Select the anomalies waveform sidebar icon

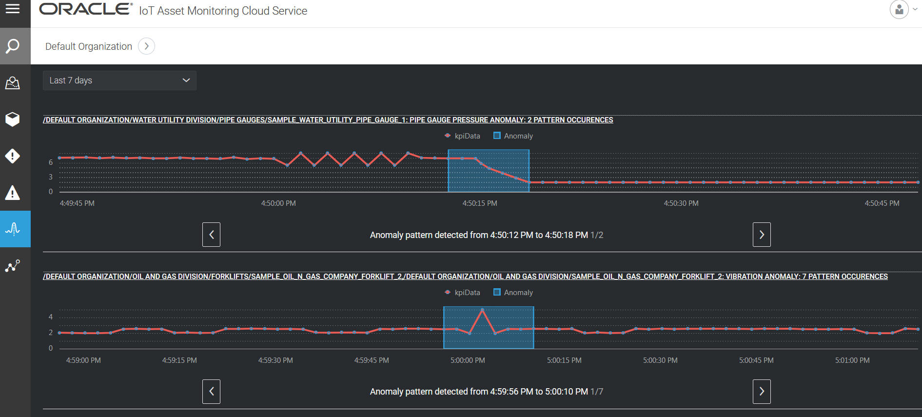[x=13, y=229]
